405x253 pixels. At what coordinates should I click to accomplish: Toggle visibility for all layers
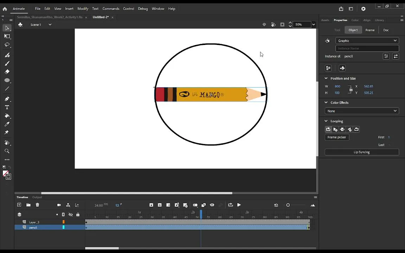(x=71, y=215)
